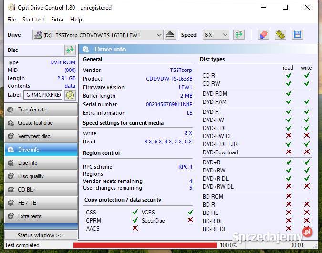Click the Drive info header icon
This screenshot has height=253, width=322.
tap(86, 49)
